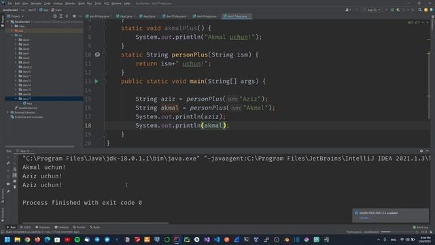Screen dimensions: 435x245
Task: Open the Refactor menu
Action: coord(70,3)
